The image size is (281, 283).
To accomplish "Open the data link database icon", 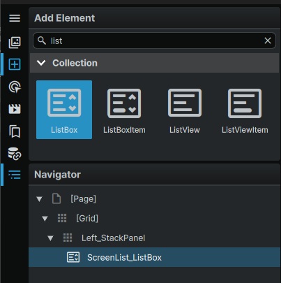I will coord(15,154).
